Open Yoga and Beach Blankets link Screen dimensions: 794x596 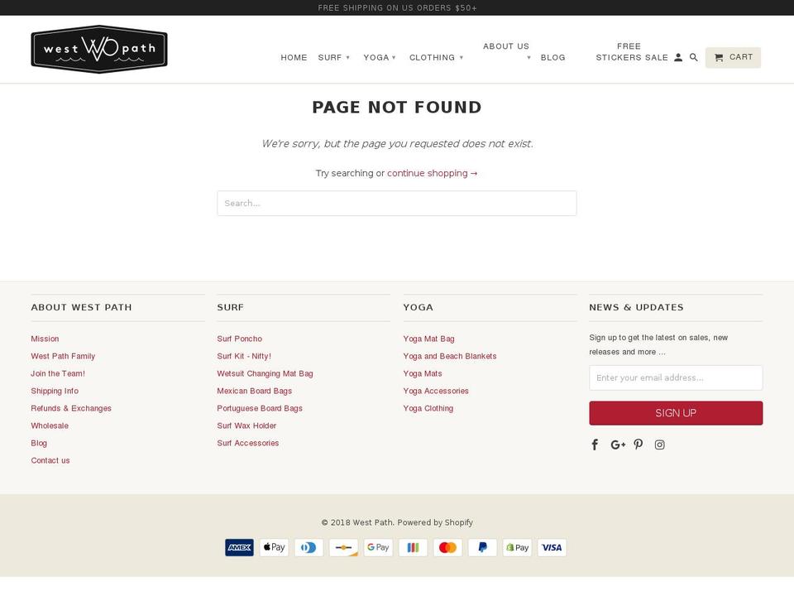[x=450, y=356]
